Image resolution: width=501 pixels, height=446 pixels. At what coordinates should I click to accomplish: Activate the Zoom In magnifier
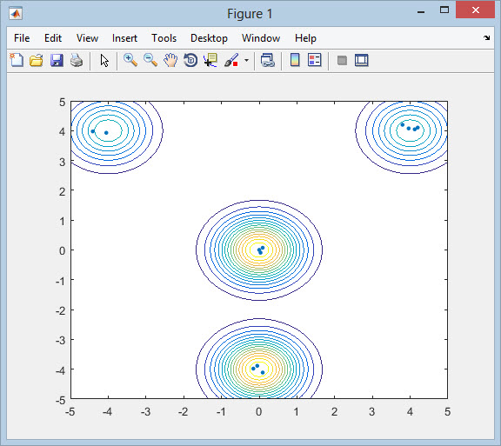click(x=130, y=60)
